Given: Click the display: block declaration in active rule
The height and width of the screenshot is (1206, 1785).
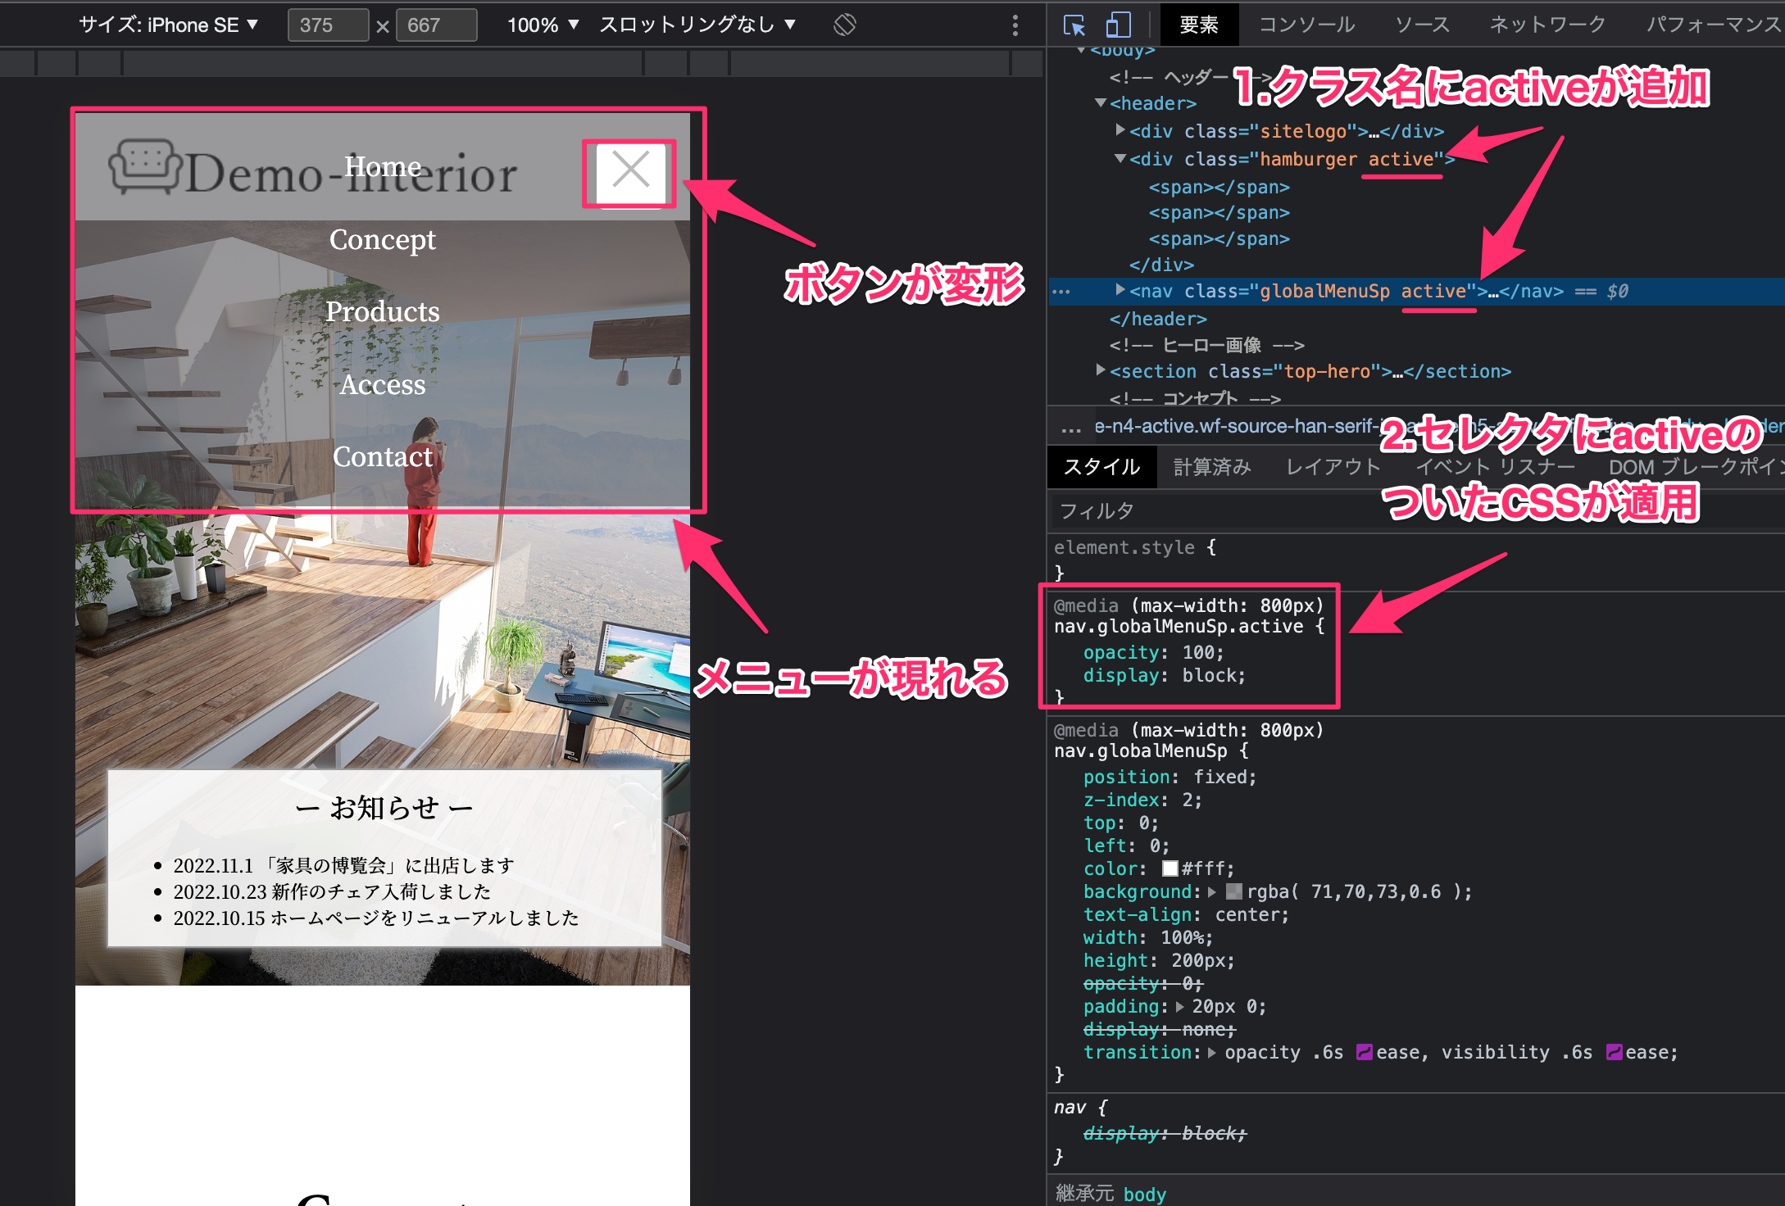Looking at the screenshot, I should (x=1164, y=675).
